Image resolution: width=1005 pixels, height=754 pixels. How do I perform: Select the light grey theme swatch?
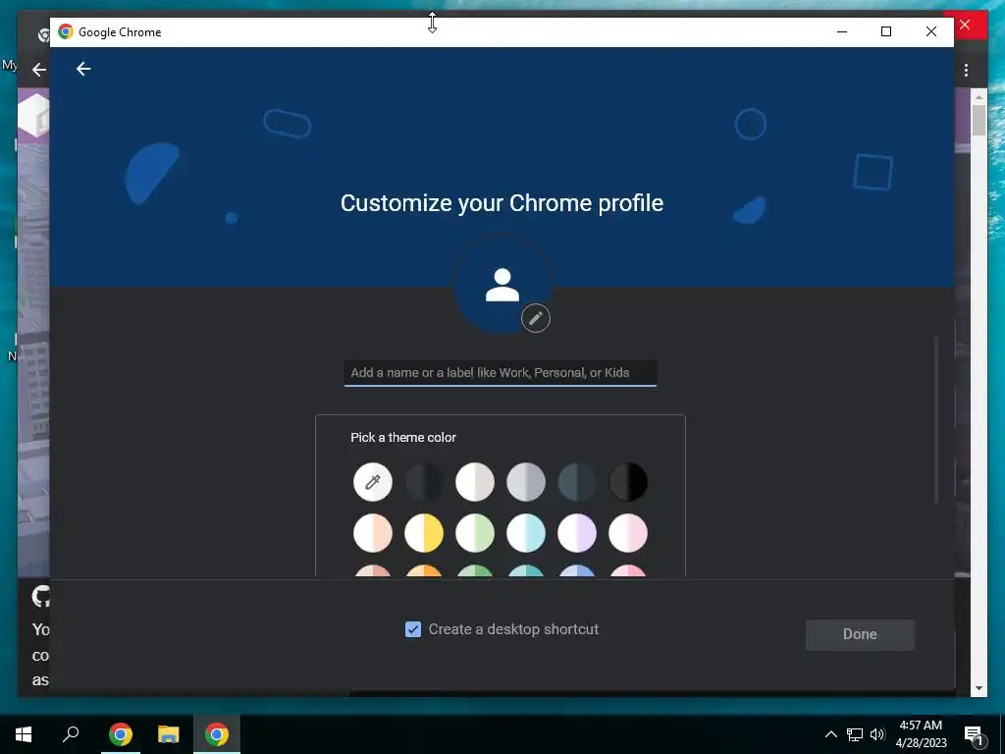[x=526, y=481]
